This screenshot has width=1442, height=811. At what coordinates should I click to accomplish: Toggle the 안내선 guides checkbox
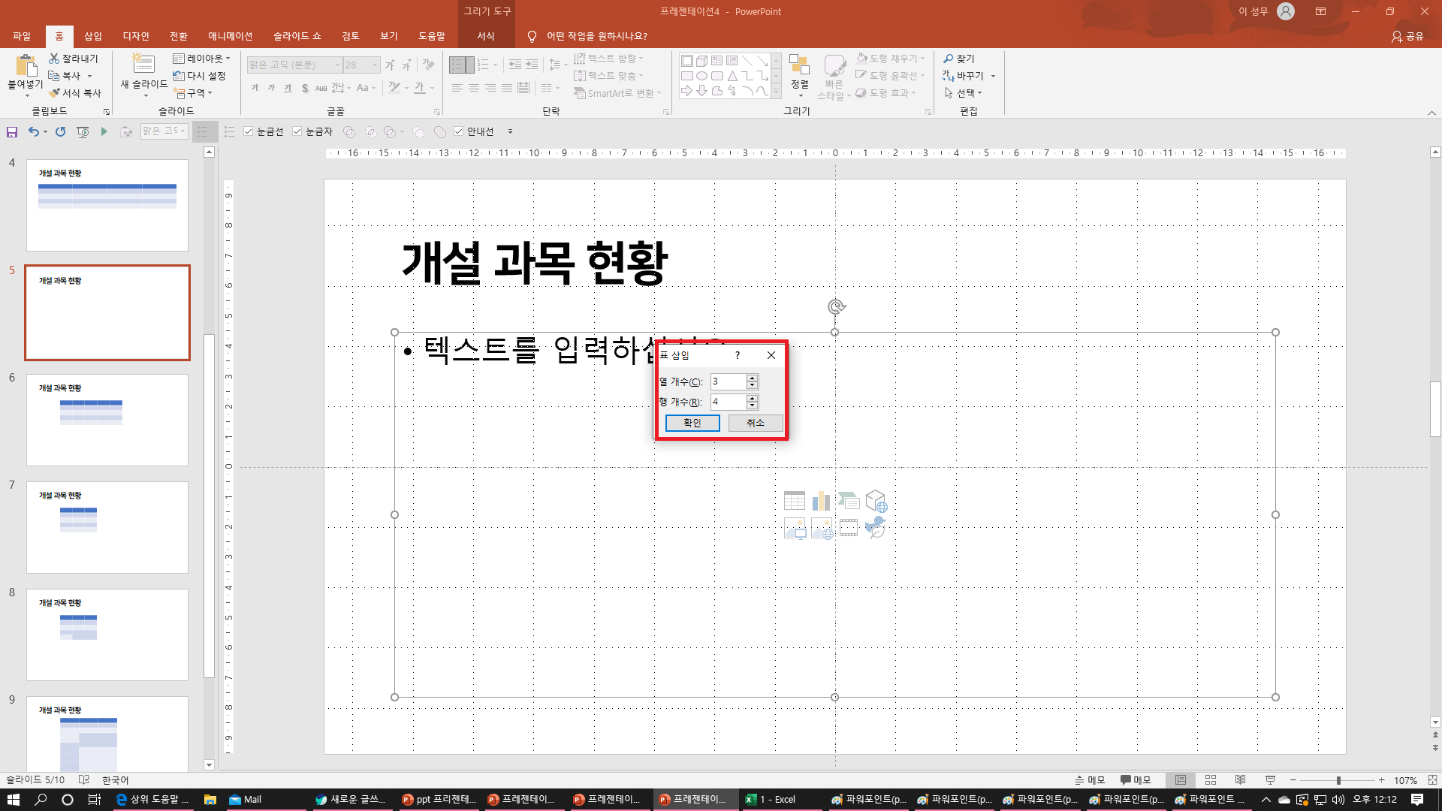pos(459,131)
